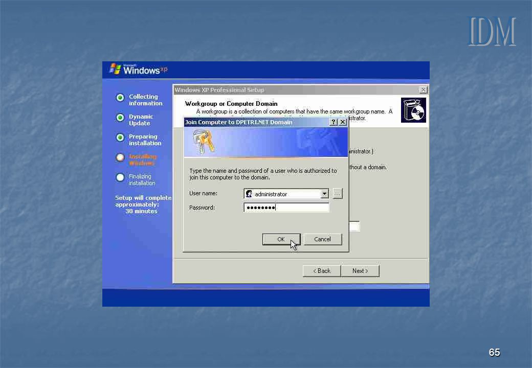Click the Next button in Setup

coord(360,271)
